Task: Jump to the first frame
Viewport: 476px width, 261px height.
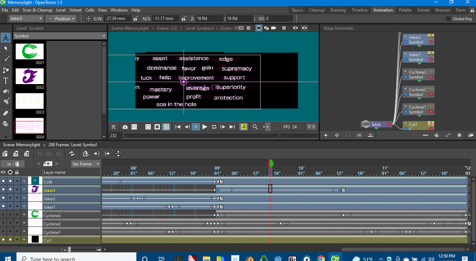Action: click(178, 127)
